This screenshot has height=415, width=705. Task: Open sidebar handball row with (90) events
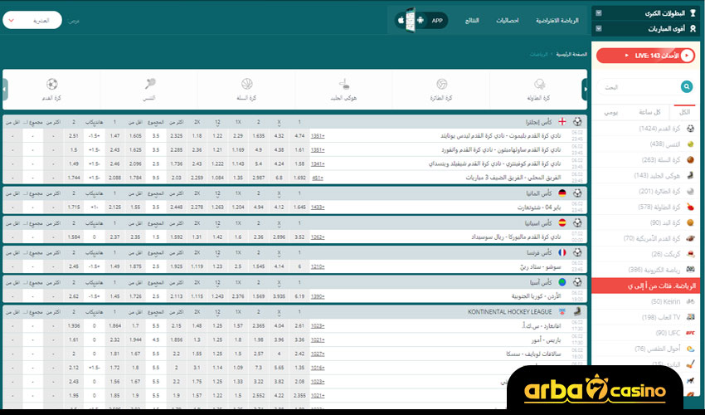(645, 222)
